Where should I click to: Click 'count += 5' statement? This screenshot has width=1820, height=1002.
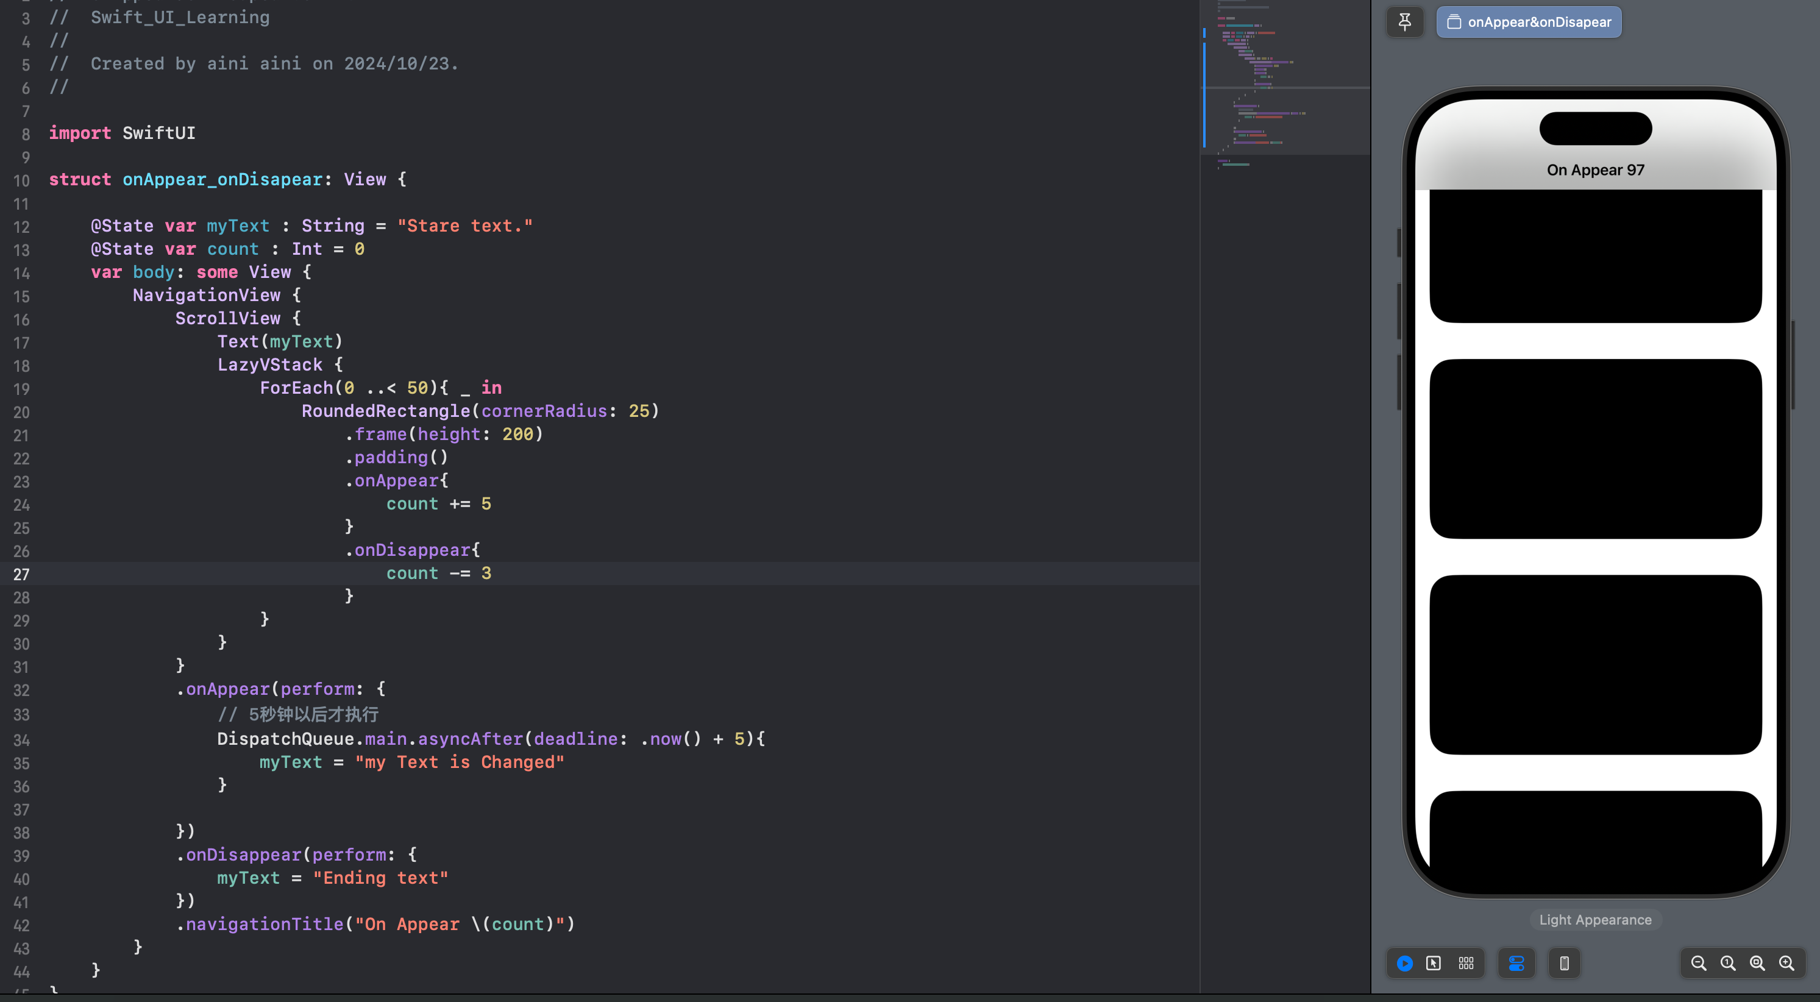(x=439, y=504)
